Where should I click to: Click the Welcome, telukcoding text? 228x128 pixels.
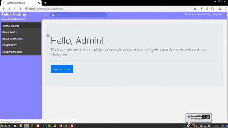pyautogui.click(x=198, y=14)
